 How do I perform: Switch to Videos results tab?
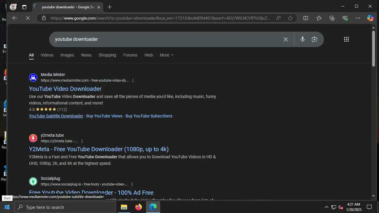click(47, 55)
